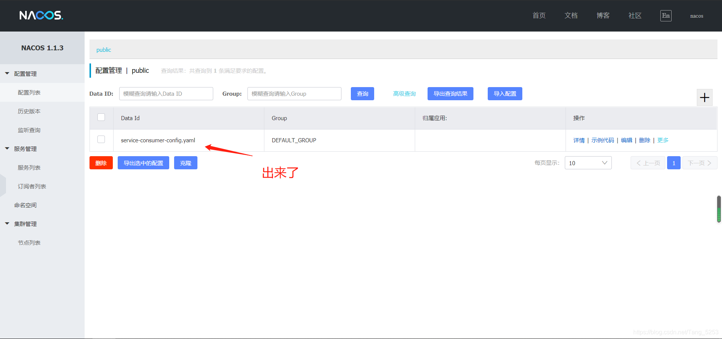Click the 下一页 next page button
Viewport: 722px width, 339px height.
[700, 163]
